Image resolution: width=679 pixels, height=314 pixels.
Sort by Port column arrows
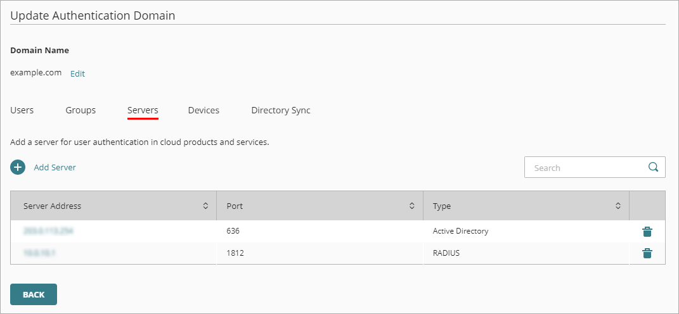point(411,206)
